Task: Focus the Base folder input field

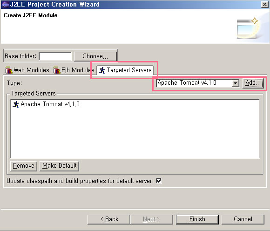Action: tap(55, 56)
